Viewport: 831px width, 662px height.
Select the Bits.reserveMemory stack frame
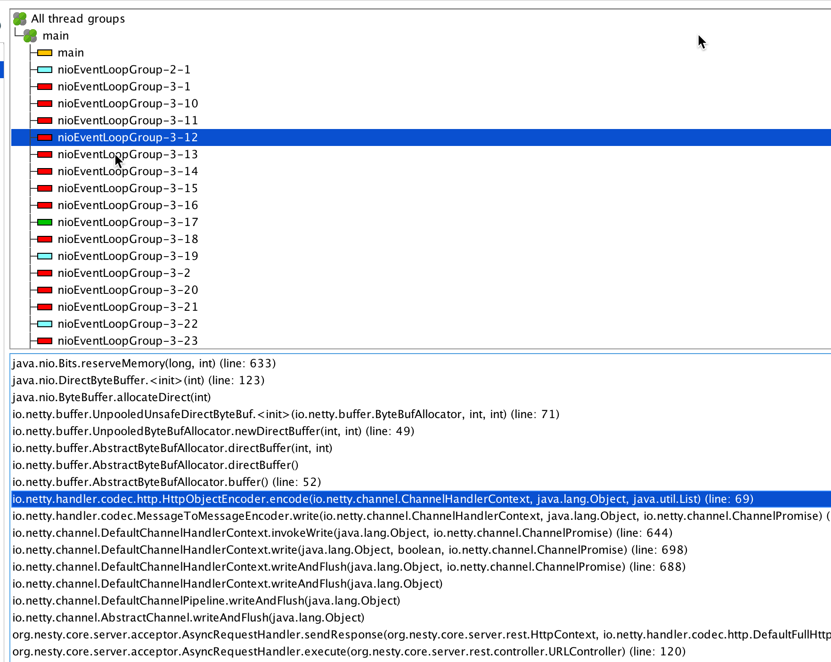144,363
